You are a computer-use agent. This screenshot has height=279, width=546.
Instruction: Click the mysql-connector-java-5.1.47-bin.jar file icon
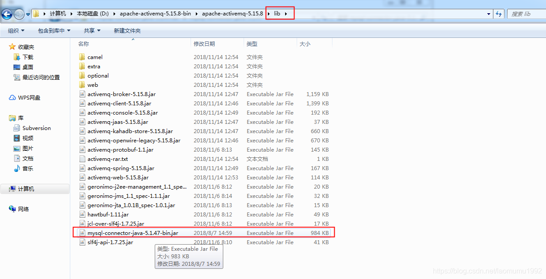82,233
